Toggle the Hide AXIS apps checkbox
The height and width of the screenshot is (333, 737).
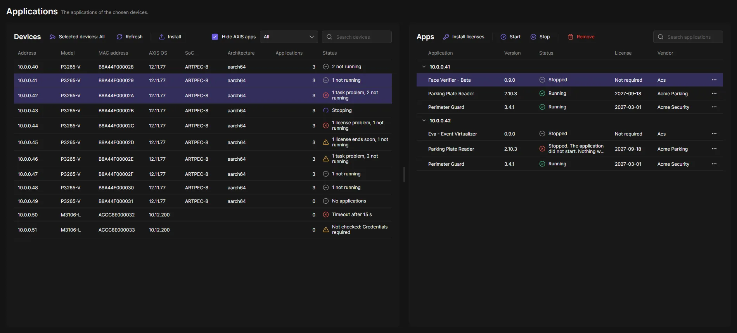(x=215, y=37)
